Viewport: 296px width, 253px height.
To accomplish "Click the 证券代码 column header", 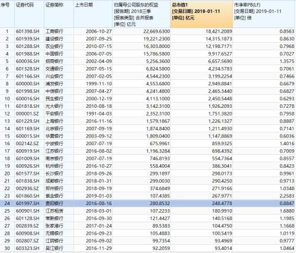I will coord(30,14).
